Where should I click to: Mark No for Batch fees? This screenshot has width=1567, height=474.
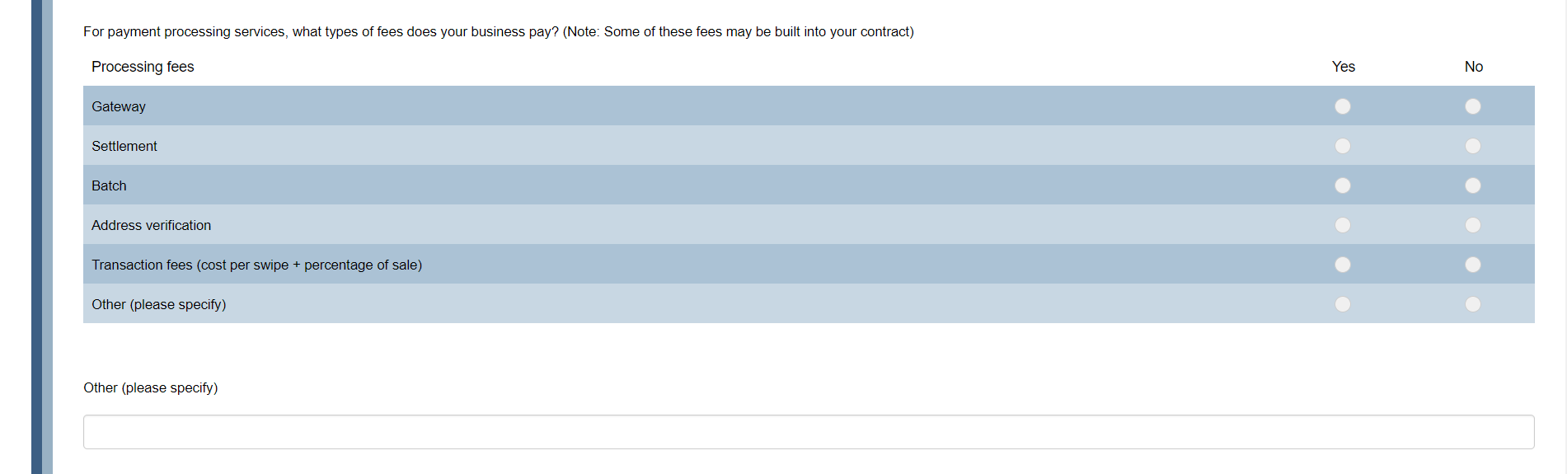[1473, 185]
